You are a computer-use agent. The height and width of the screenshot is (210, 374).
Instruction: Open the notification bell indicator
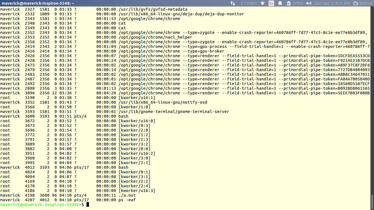(280, 3)
